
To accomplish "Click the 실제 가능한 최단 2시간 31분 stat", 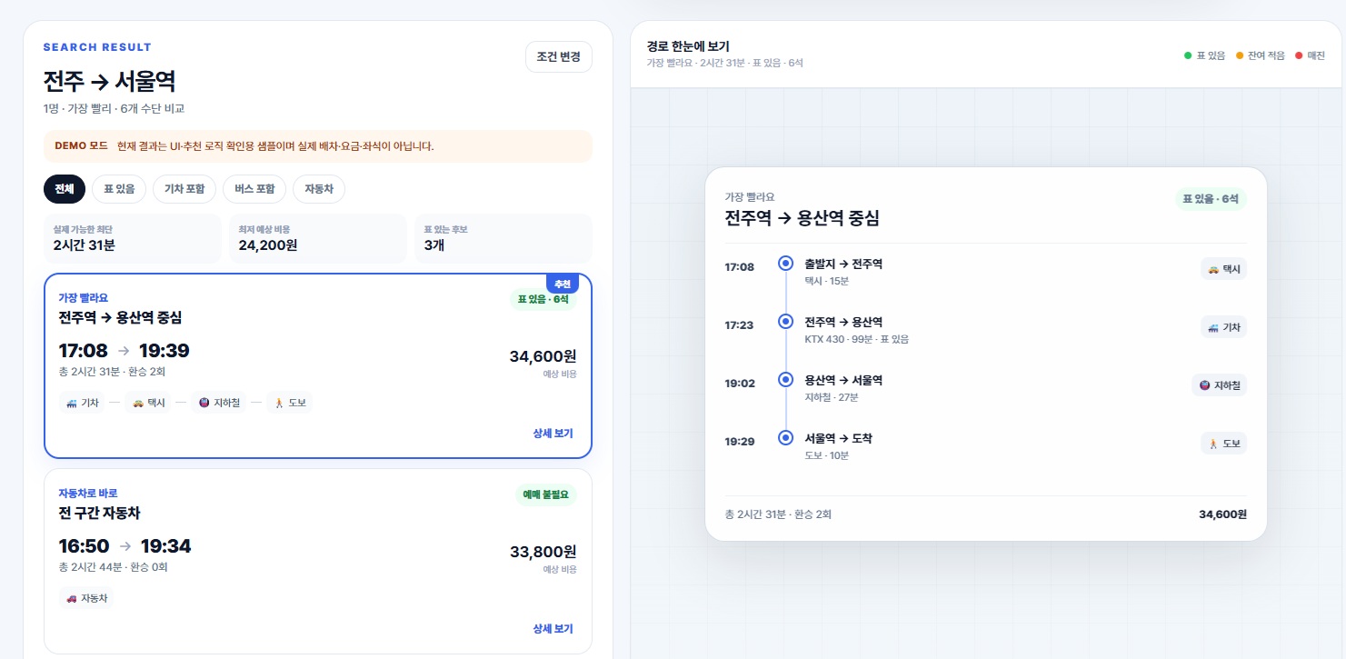I will pyautogui.click(x=133, y=238).
